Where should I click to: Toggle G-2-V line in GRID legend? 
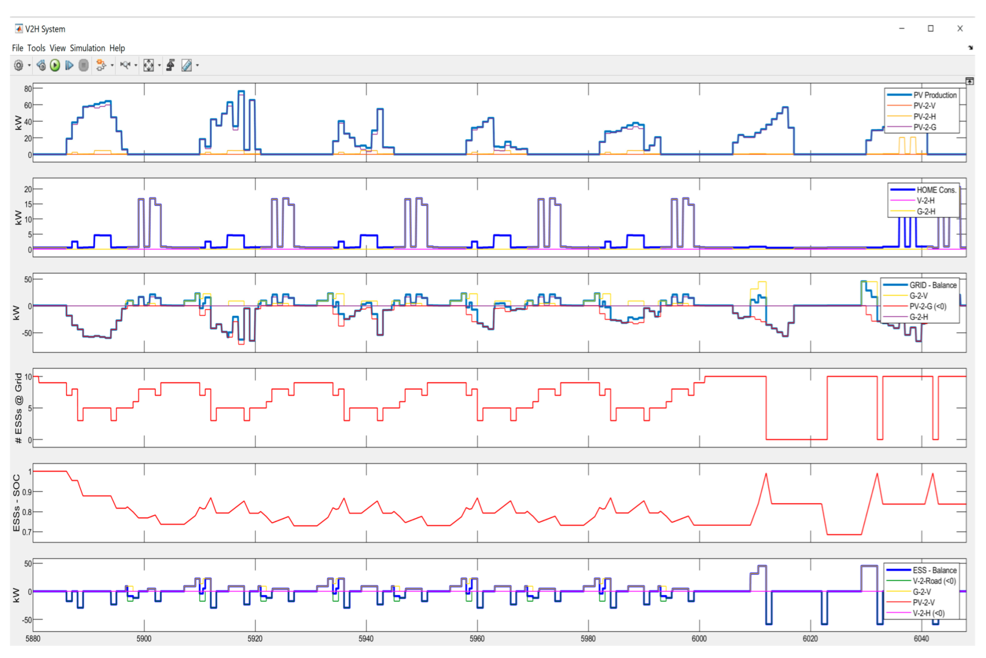(x=918, y=296)
